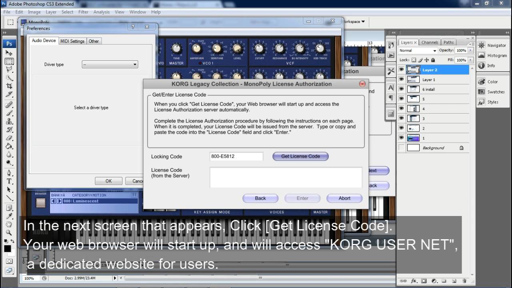Toggle visibility of layer 4
This screenshot has width=512, height=288.
[x=401, y=109]
